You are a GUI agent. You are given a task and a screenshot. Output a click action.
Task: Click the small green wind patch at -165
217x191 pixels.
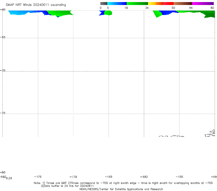(x=108, y=13)
